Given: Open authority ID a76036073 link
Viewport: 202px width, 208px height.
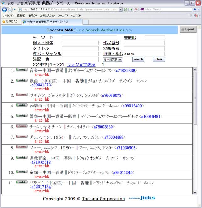Looking at the screenshot, I should tap(112, 96).
